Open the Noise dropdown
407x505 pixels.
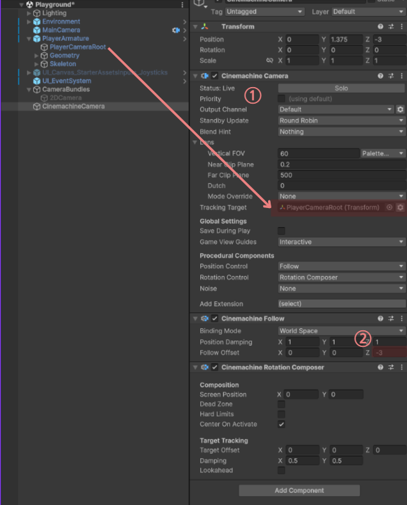point(342,289)
